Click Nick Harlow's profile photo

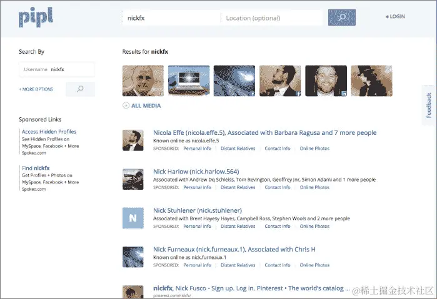click(x=133, y=179)
